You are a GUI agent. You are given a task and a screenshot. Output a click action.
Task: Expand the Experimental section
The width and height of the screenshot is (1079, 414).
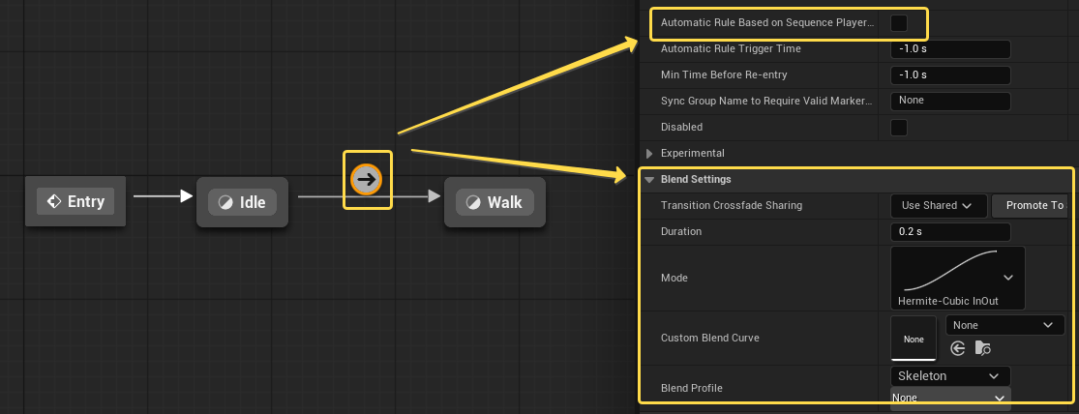(x=650, y=153)
